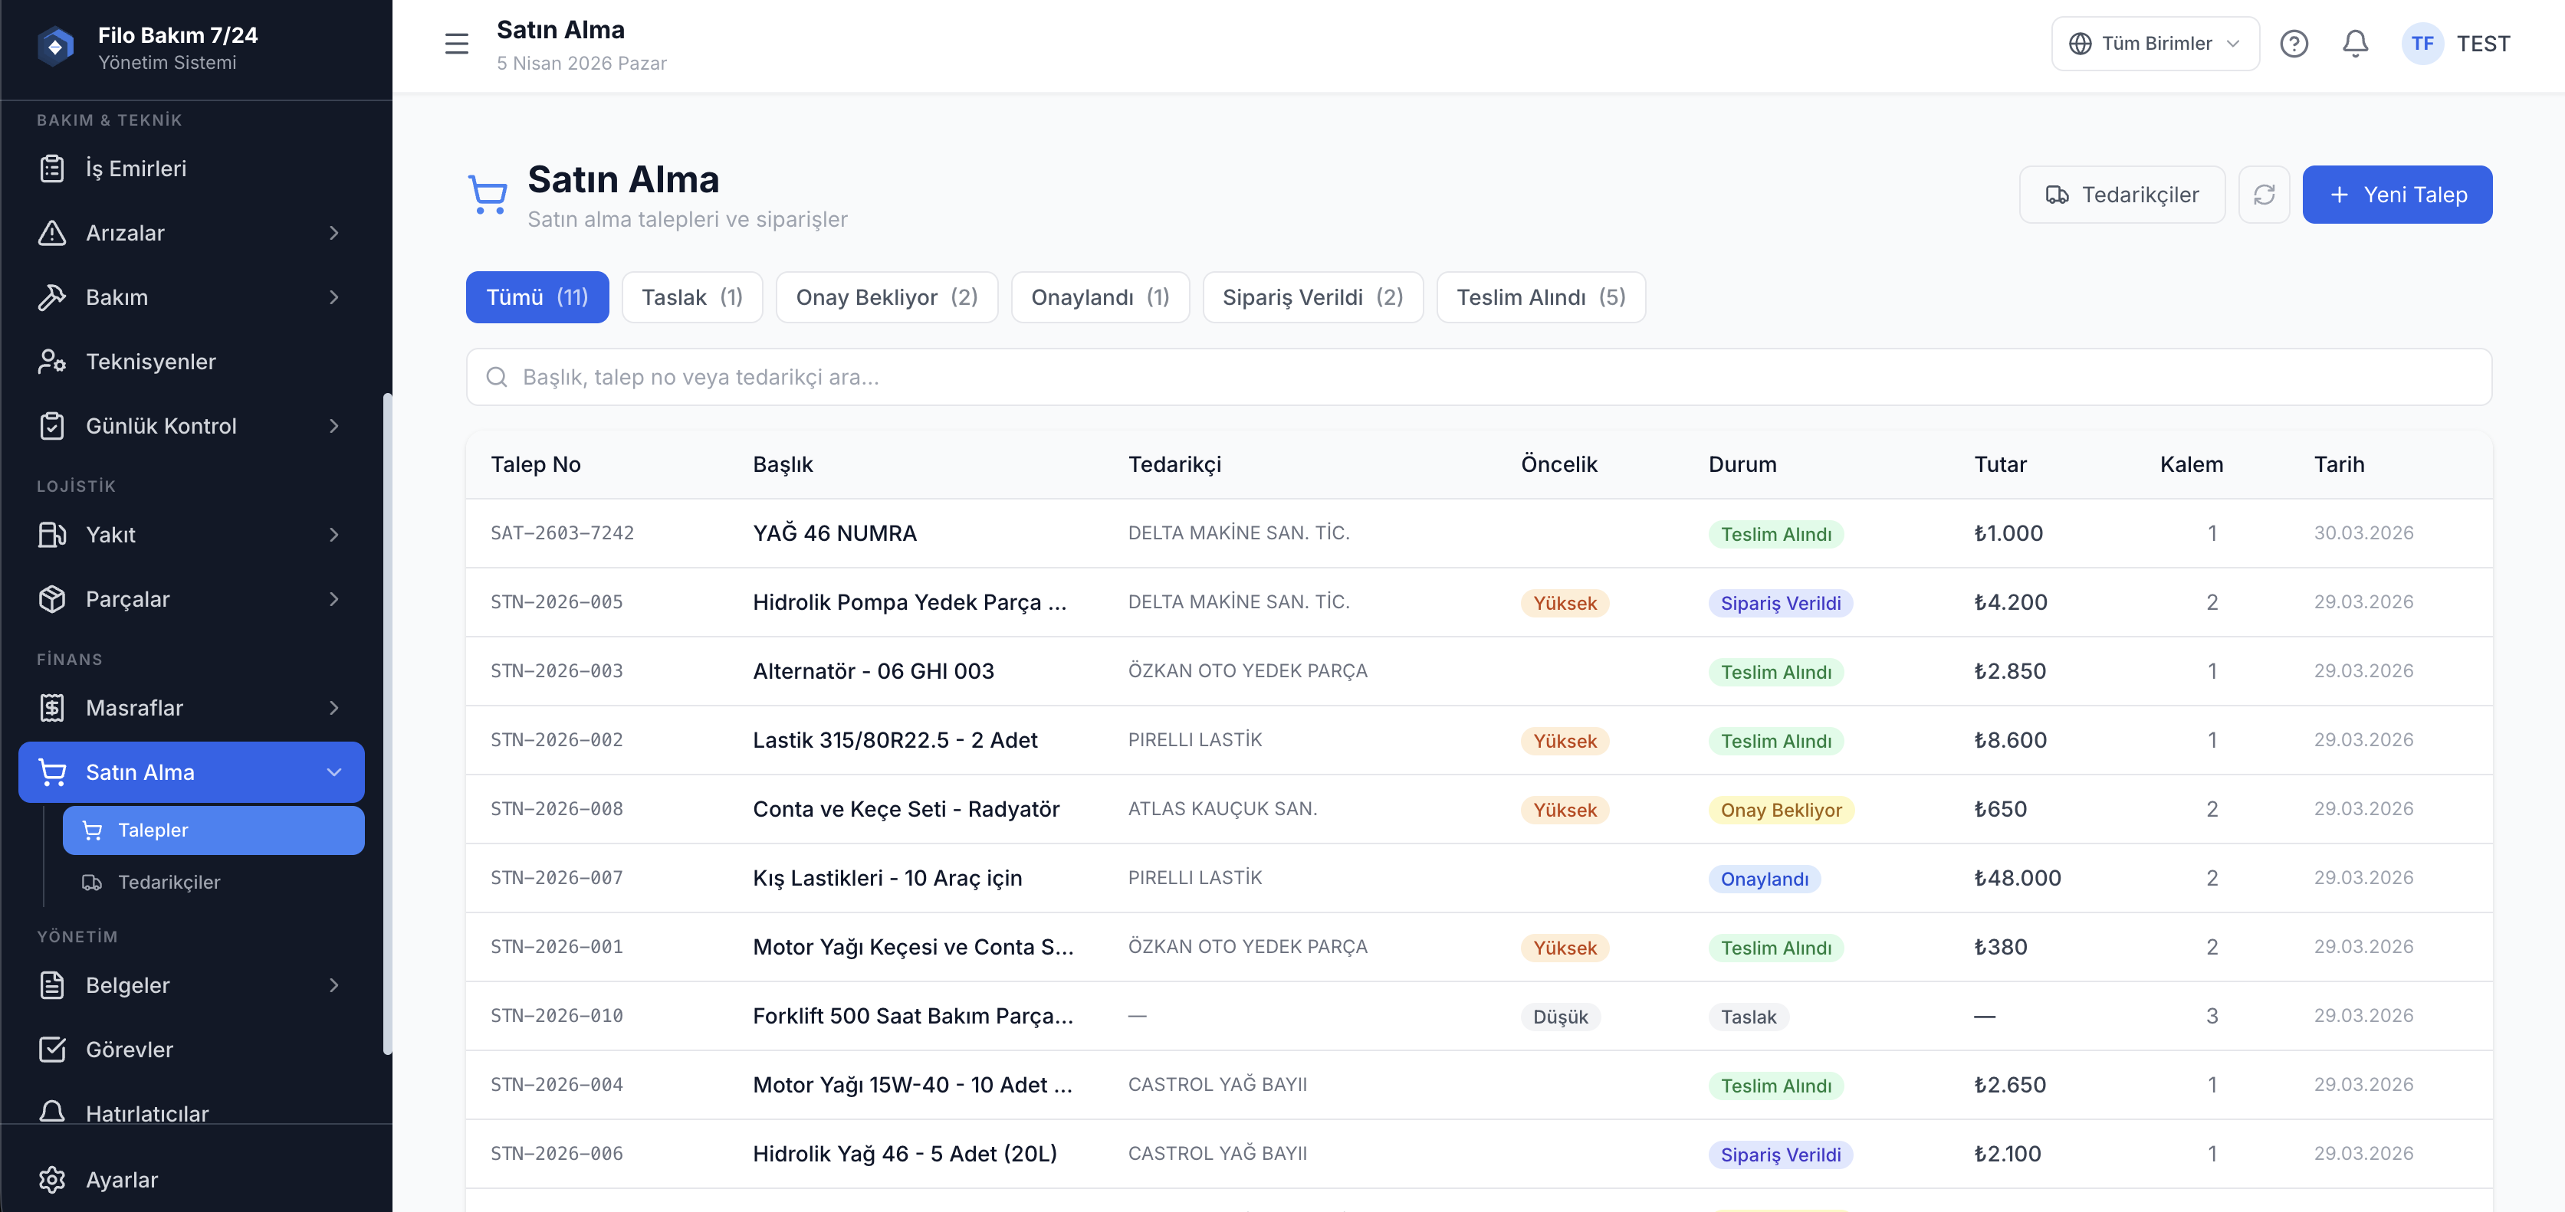2565x1212 pixels.
Task: Click the hamburger menu icon
Action: point(456,44)
